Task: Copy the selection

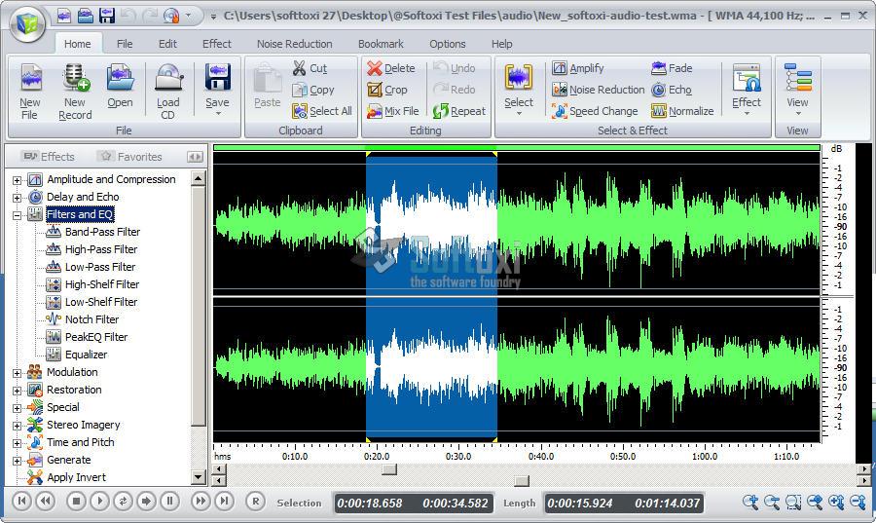Action: (x=313, y=90)
